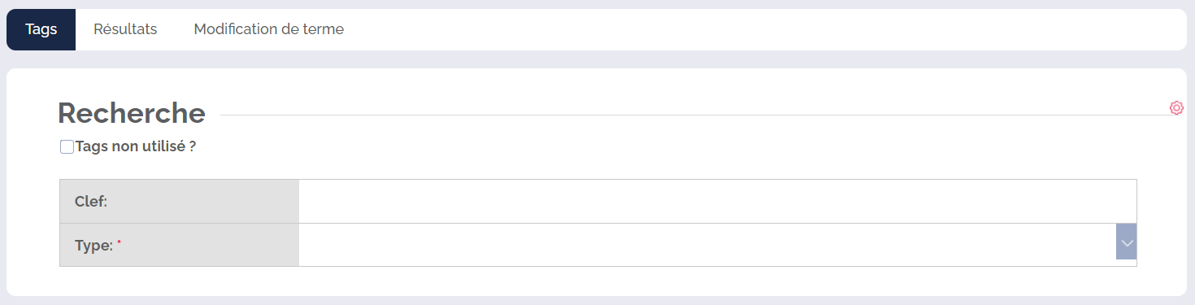Open the pink settings gear icon
The height and width of the screenshot is (305, 1195).
[1176, 107]
